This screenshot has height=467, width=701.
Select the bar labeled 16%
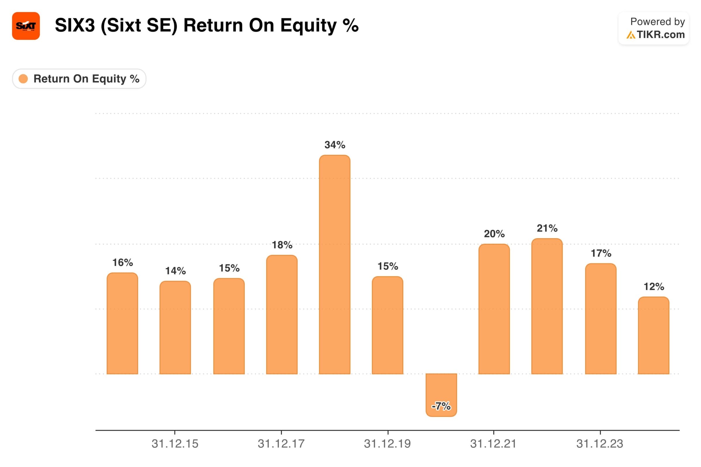coord(122,323)
